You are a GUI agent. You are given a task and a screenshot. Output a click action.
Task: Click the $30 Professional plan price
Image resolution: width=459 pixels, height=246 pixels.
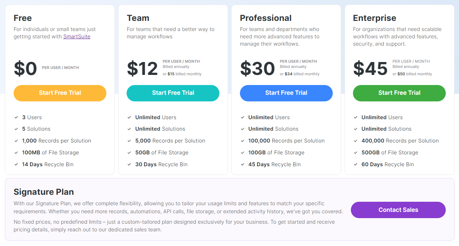click(257, 68)
